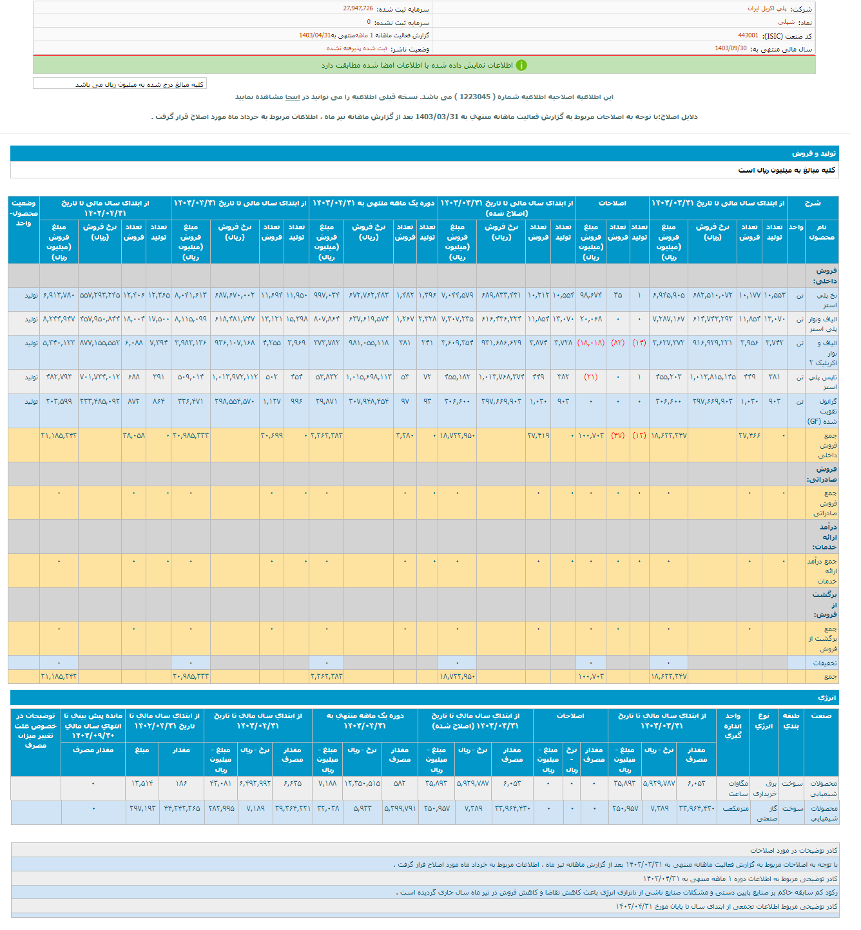The height and width of the screenshot is (930, 861).
Task: Click the 'شرح' column header in the sales table
Action: (x=813, y=204)
